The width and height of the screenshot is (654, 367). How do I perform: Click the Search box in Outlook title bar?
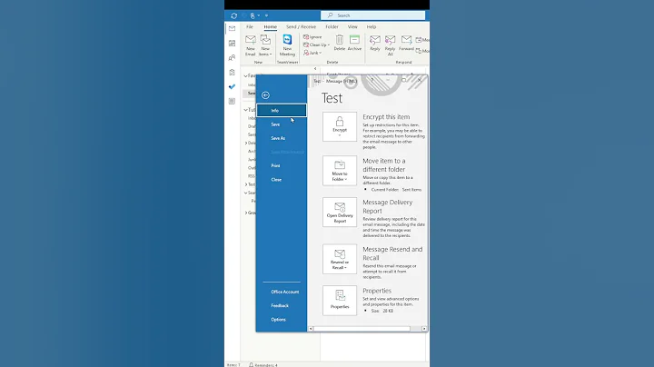(373, 15)
